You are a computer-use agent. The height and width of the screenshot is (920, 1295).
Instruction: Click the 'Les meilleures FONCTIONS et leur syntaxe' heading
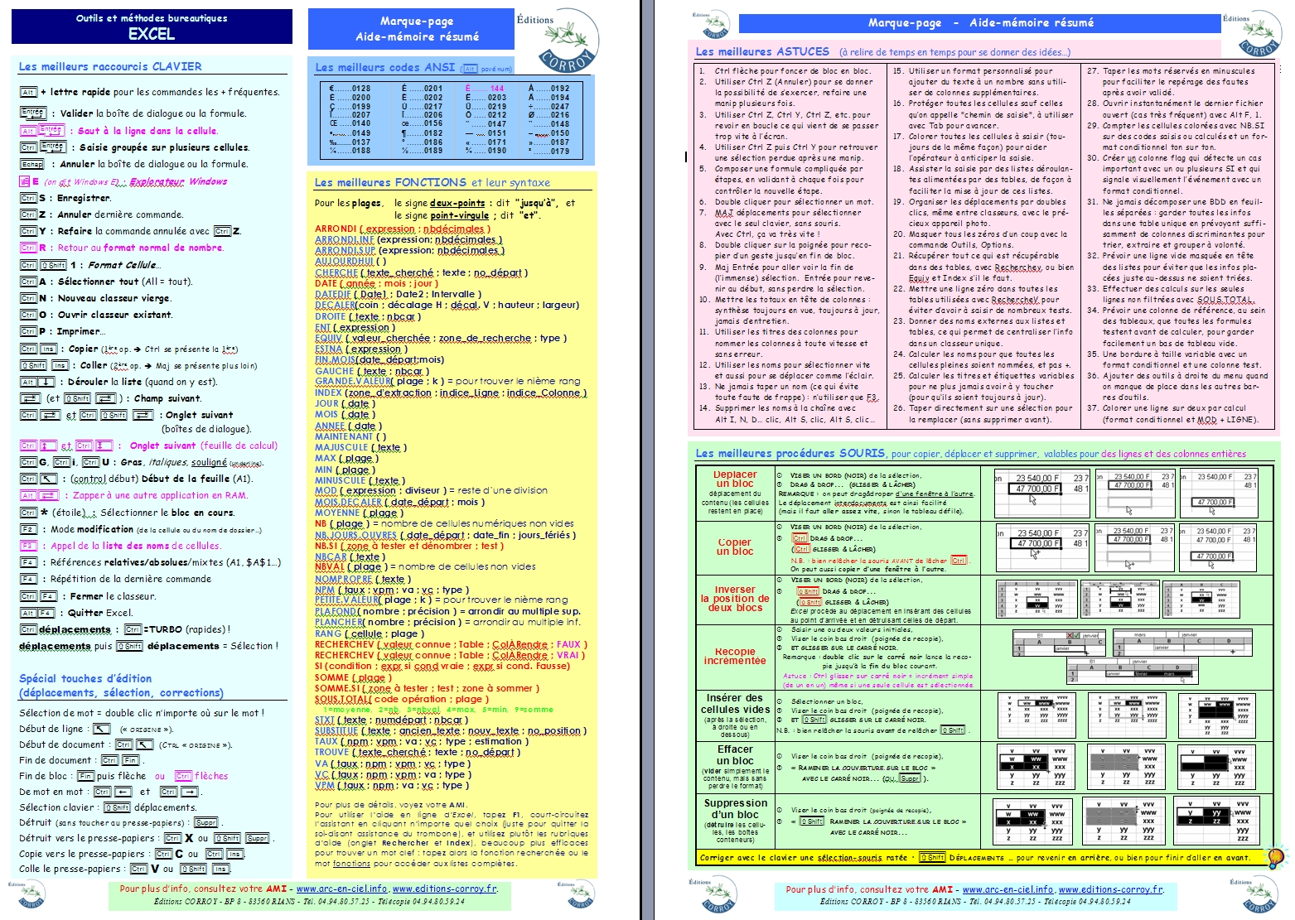pyautogui.click(x=432, y=182)
